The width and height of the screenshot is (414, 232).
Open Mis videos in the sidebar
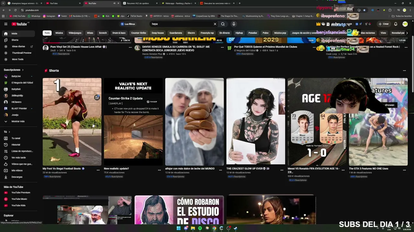pos(18,170)
